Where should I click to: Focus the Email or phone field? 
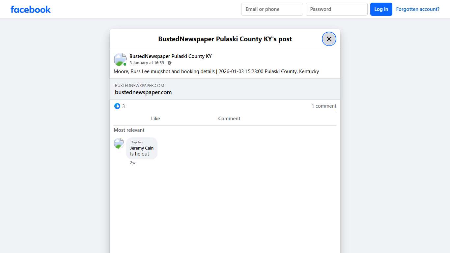[x=272, y=9]
